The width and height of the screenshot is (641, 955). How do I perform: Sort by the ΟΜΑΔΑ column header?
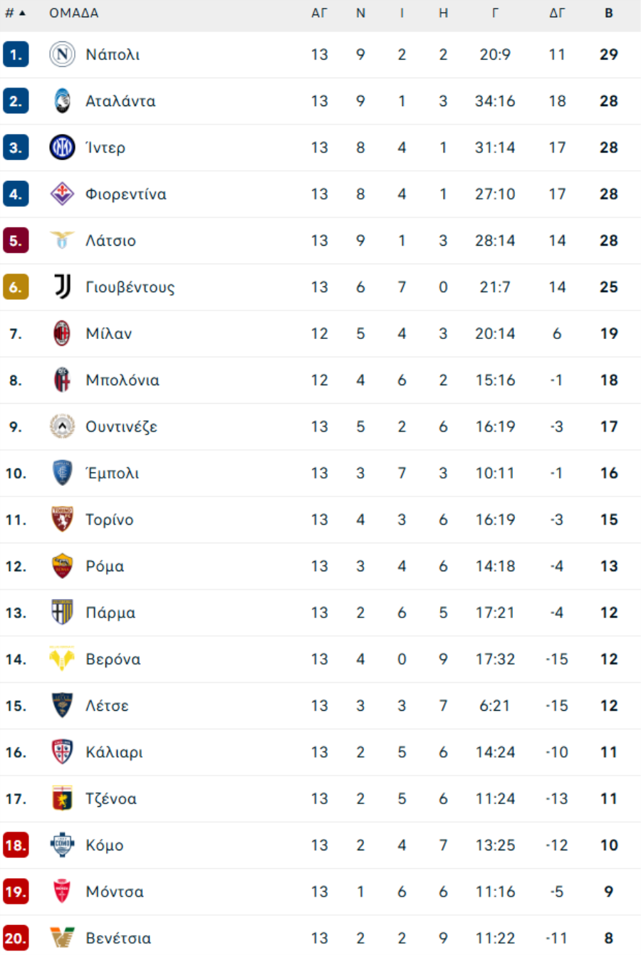(74, 14)
